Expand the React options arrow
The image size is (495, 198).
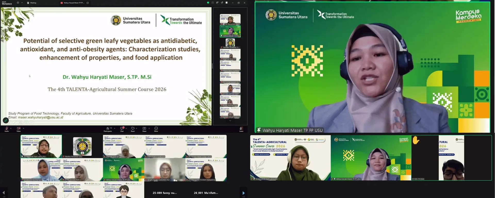136,128
